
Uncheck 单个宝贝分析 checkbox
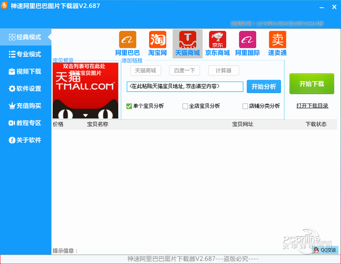pos(129,106)
